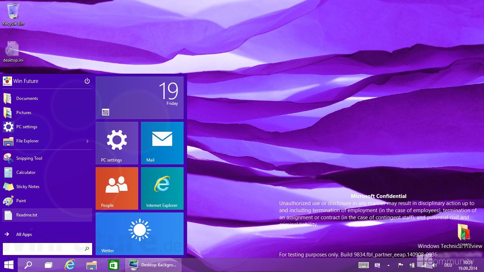Open the touch keyboard tray icon

364,265
